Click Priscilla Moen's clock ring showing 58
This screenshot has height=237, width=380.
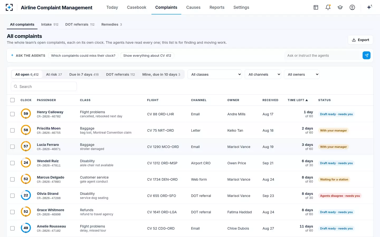[26, 130]
